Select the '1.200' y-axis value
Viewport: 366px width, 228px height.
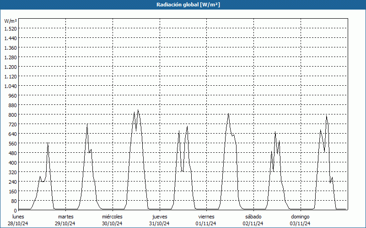point(11,67)
